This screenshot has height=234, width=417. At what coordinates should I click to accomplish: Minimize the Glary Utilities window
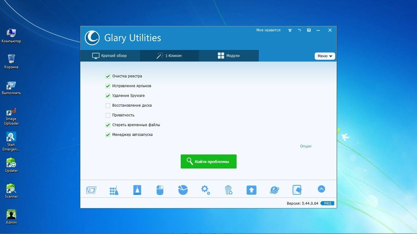pos(318,30)
